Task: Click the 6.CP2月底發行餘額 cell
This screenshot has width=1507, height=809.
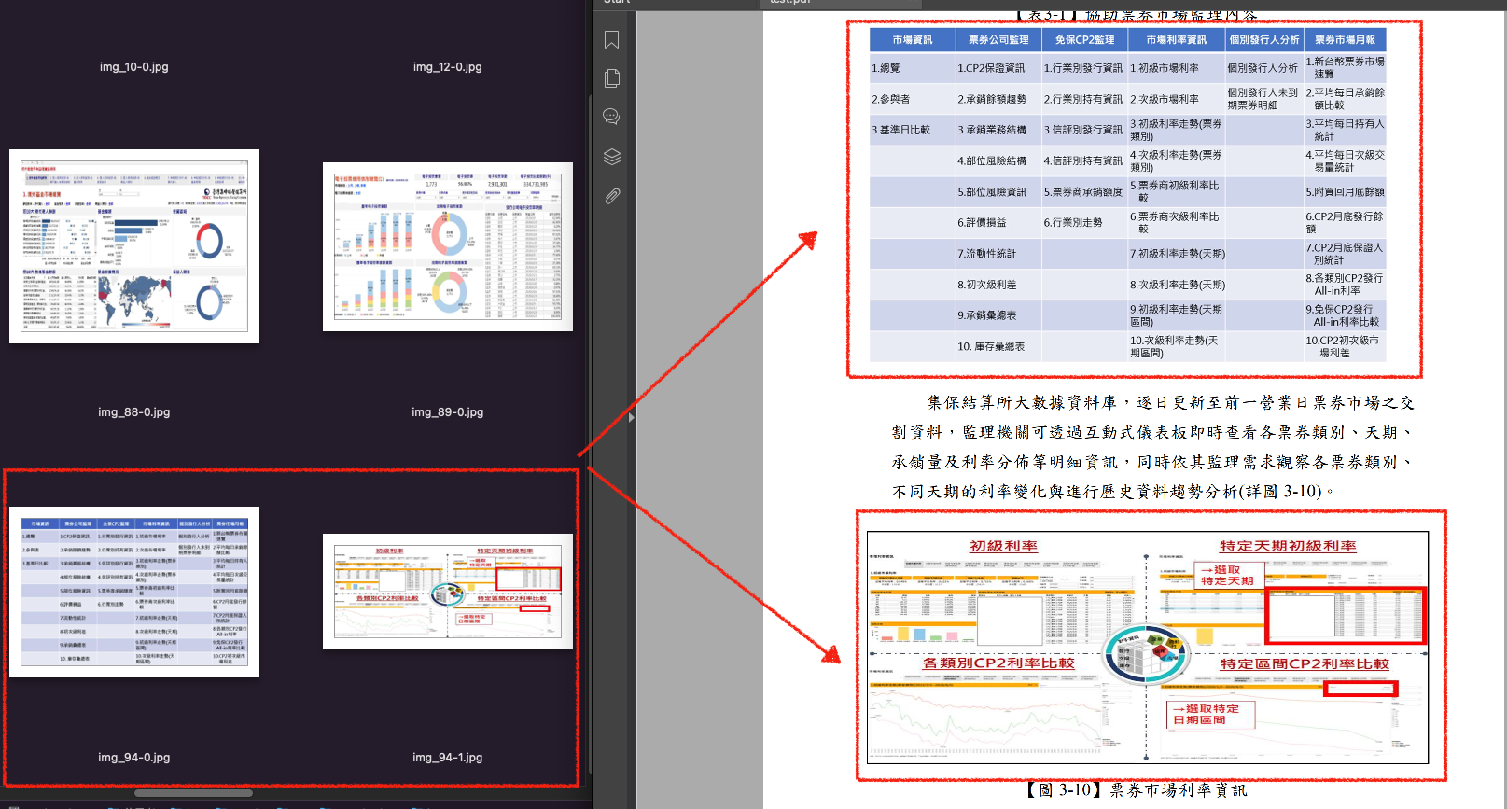Action: 1345,222
